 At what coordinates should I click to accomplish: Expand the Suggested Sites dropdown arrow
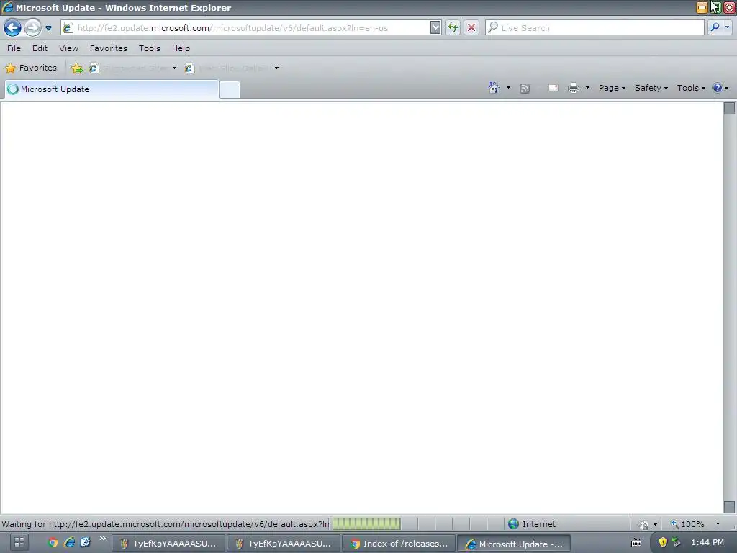point(174,68)
